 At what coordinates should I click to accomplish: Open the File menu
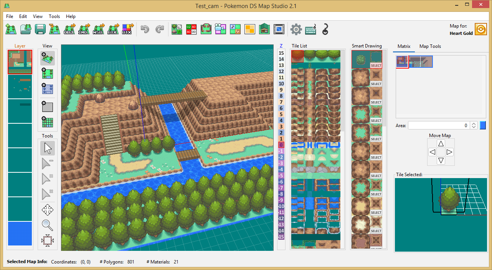pyautogui.click(x=10, y=16)
